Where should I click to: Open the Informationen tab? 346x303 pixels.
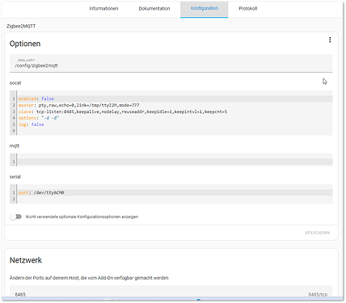pyautogui.click(x=103, y=9)
